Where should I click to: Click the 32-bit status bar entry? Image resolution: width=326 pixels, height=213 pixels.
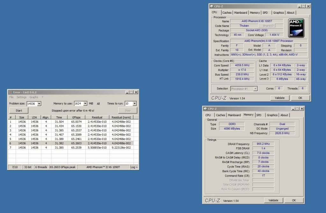pyautogui.click(x=28, y=167)
